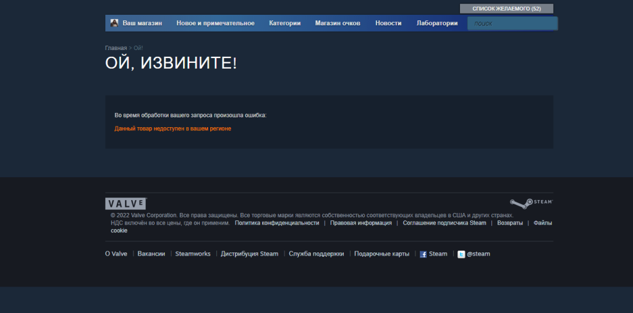Open the @steam Twitter text link
Screen dimensions: 633x313
478,254
